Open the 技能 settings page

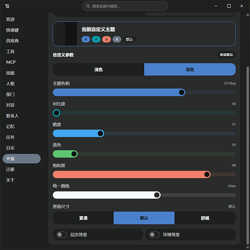tap(10, 73)
